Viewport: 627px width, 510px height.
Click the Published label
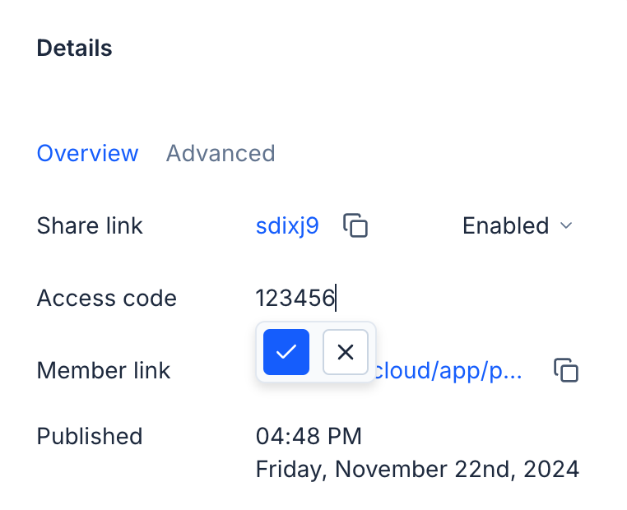(90, 436)
